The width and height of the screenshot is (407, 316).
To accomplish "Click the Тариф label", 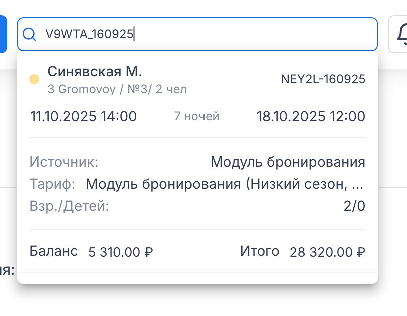I will (52, 184).
